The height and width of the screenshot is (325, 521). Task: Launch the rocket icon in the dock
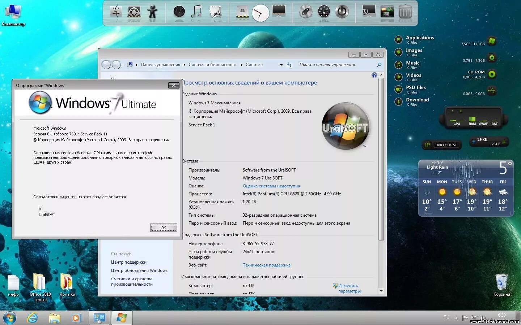(306, 12)
